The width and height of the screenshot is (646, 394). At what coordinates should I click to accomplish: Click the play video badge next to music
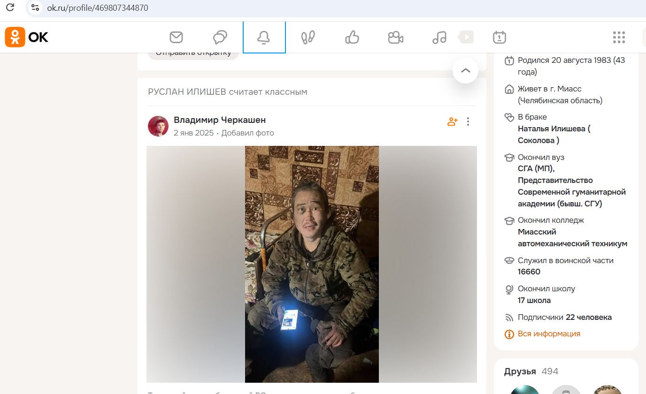466,37
